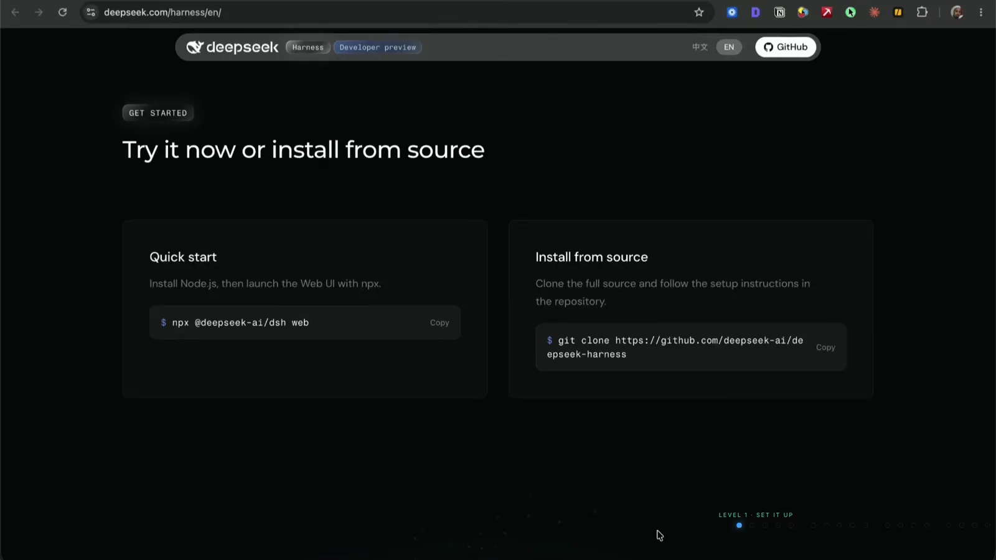The width and height of the screenshot is (996, 560).
Task: Open the yellow slash extension
Action: [898, 12]
